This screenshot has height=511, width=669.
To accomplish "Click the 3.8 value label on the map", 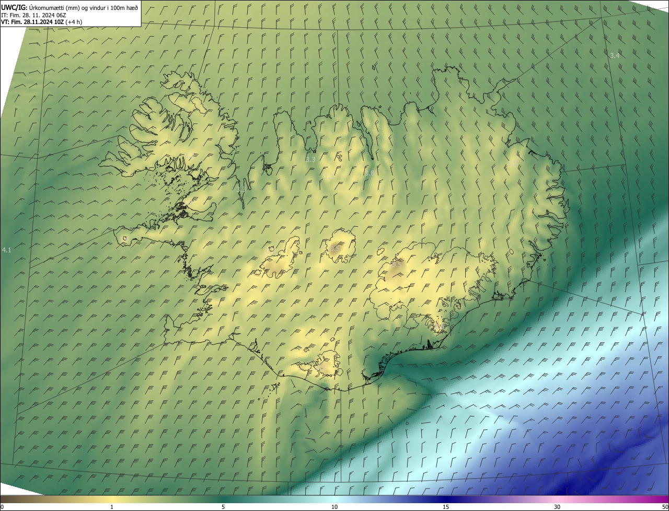I will click(369, 173).
